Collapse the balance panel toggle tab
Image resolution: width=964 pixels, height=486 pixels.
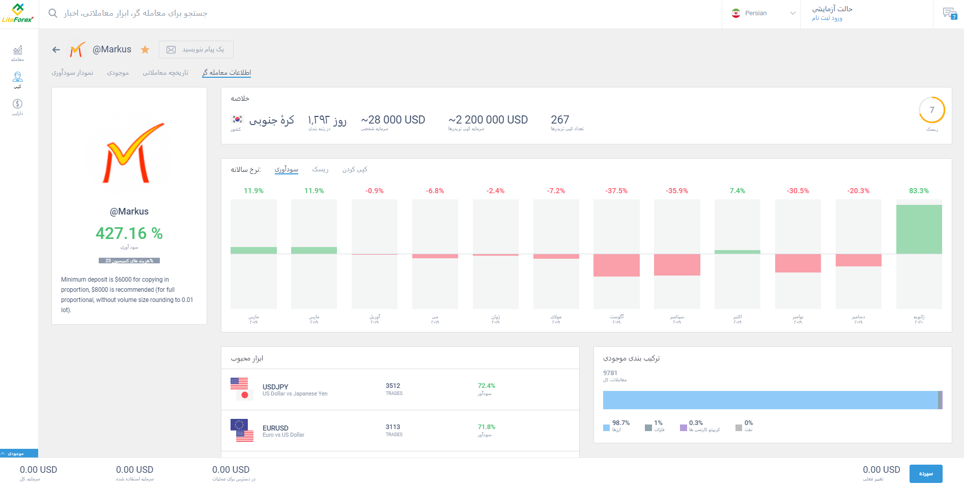(19, 453)
